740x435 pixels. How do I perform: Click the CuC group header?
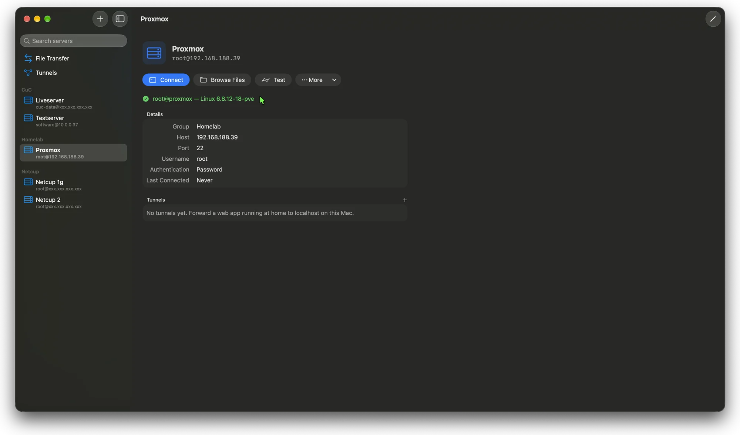27,90
